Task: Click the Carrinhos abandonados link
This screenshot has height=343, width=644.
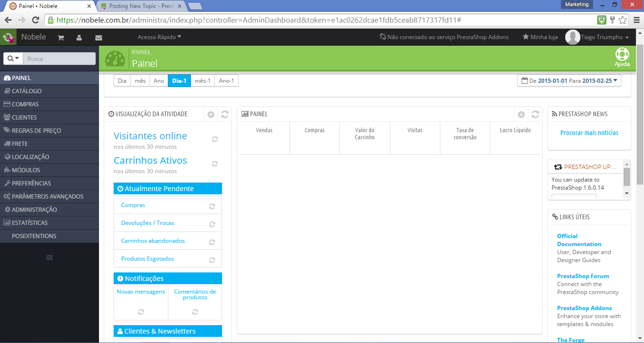Action: pyautogui.click(x=153, y=241)
